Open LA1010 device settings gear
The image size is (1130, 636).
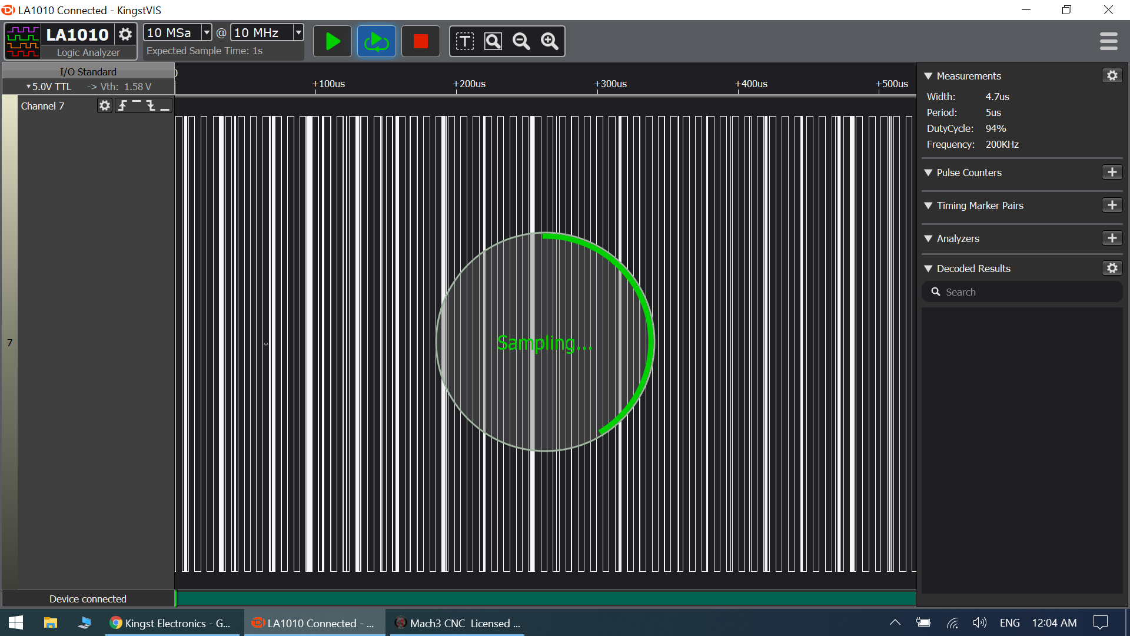click(x=125, y=34)
